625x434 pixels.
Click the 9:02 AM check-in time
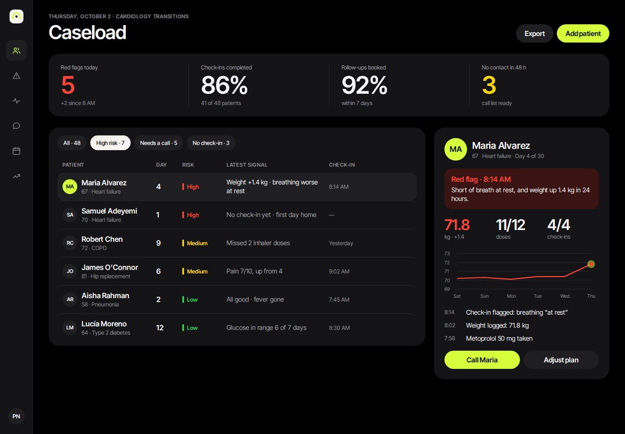pos(339,271)
